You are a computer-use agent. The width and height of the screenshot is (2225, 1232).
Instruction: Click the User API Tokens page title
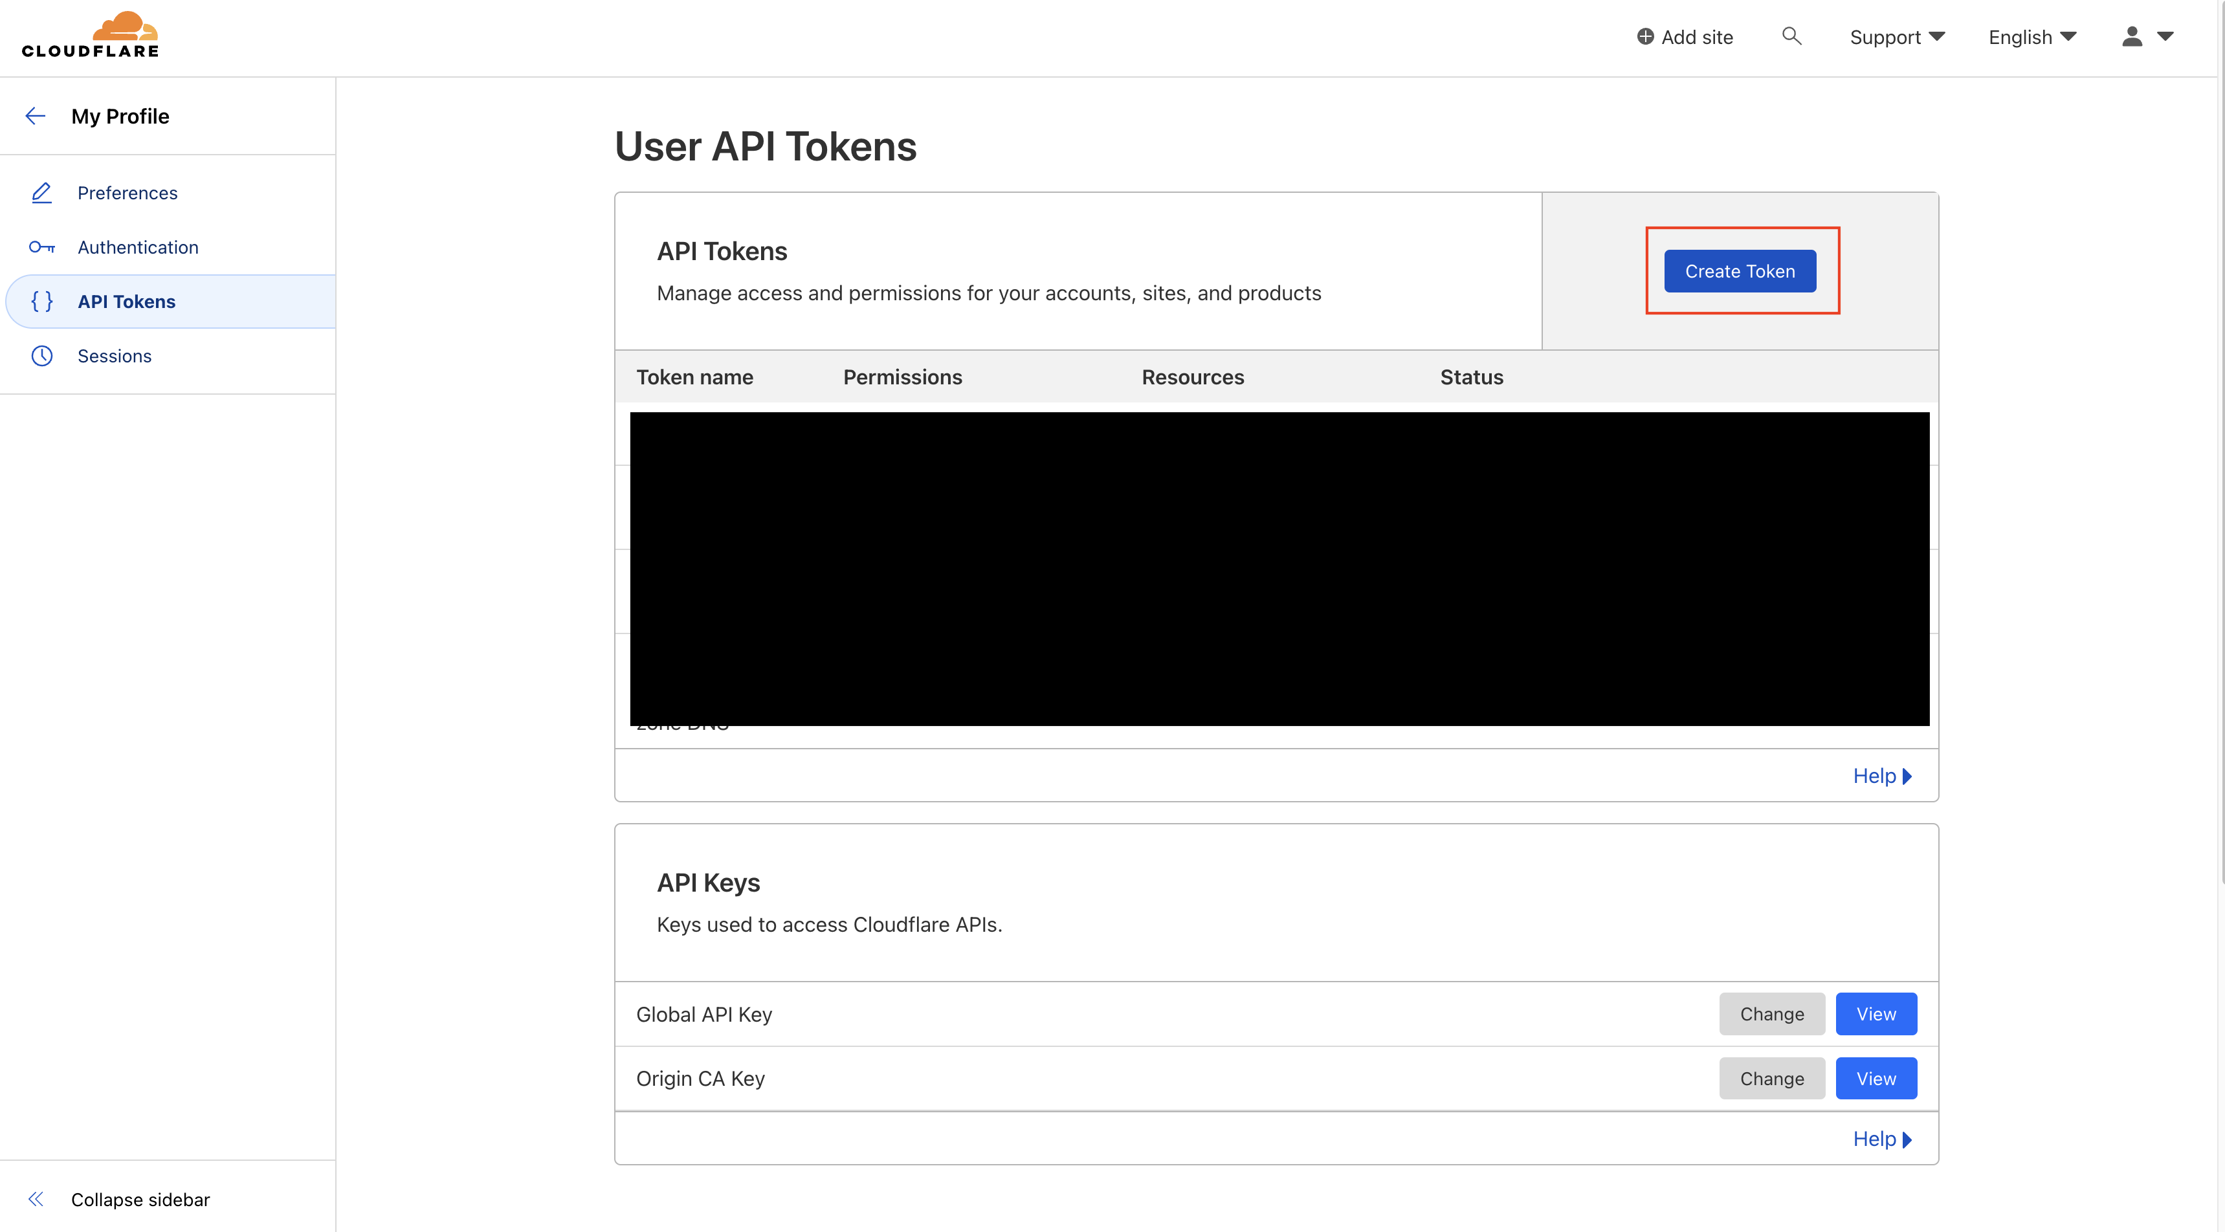[x=765, y=146]
